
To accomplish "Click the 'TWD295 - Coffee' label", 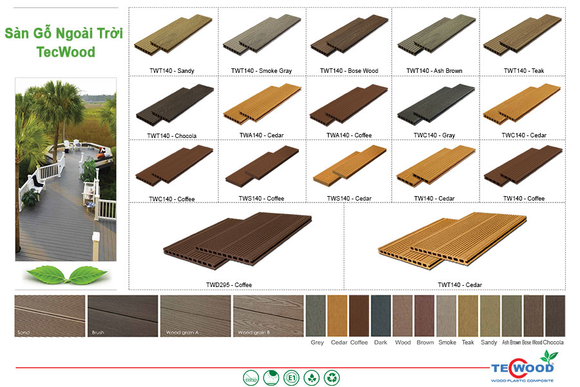I will (x=229, y=285).
